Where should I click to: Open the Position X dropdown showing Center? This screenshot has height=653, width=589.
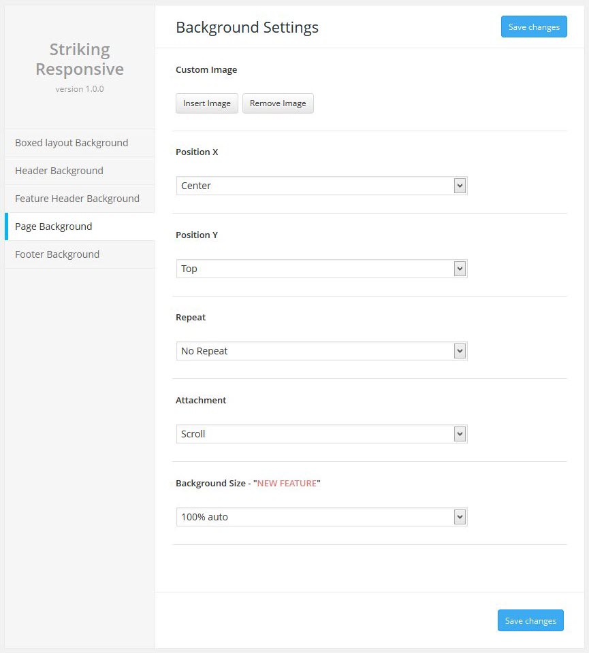[x=315, y=186]
